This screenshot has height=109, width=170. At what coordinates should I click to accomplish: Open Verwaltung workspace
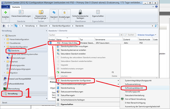24,94
